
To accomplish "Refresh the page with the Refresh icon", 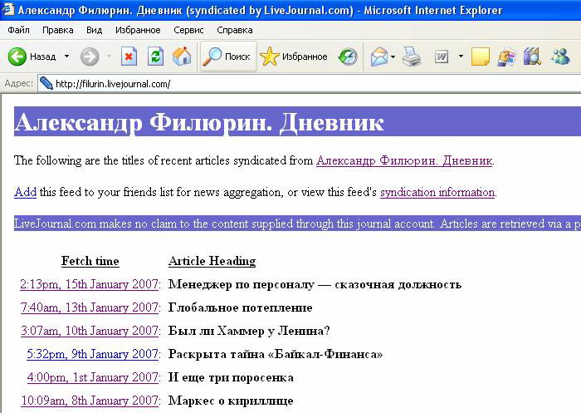I will point(155,57).
